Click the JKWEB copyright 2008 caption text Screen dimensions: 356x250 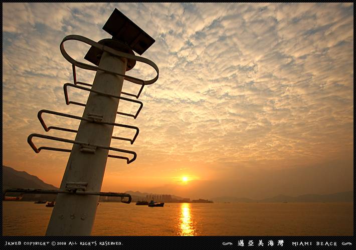click(x=64, y=243)
